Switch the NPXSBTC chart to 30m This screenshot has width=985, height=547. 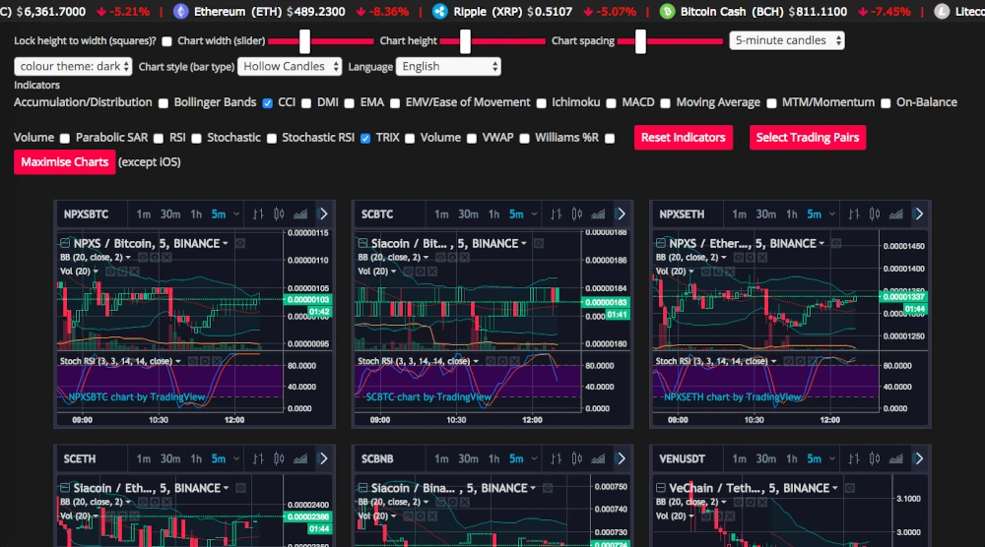click(x=170, y=214)
